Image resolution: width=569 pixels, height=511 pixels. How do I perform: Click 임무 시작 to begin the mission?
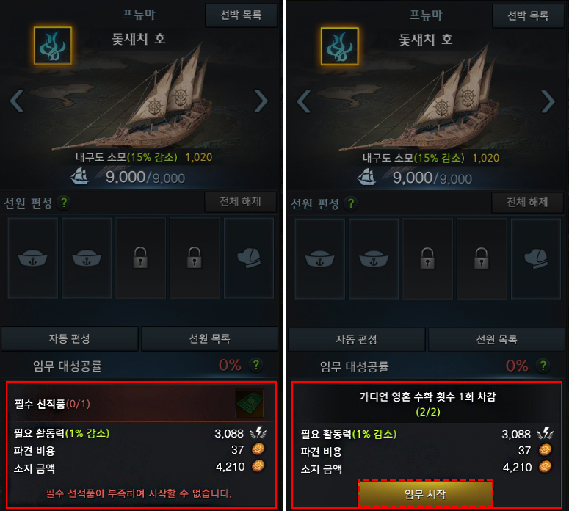[x=426, y=493]
